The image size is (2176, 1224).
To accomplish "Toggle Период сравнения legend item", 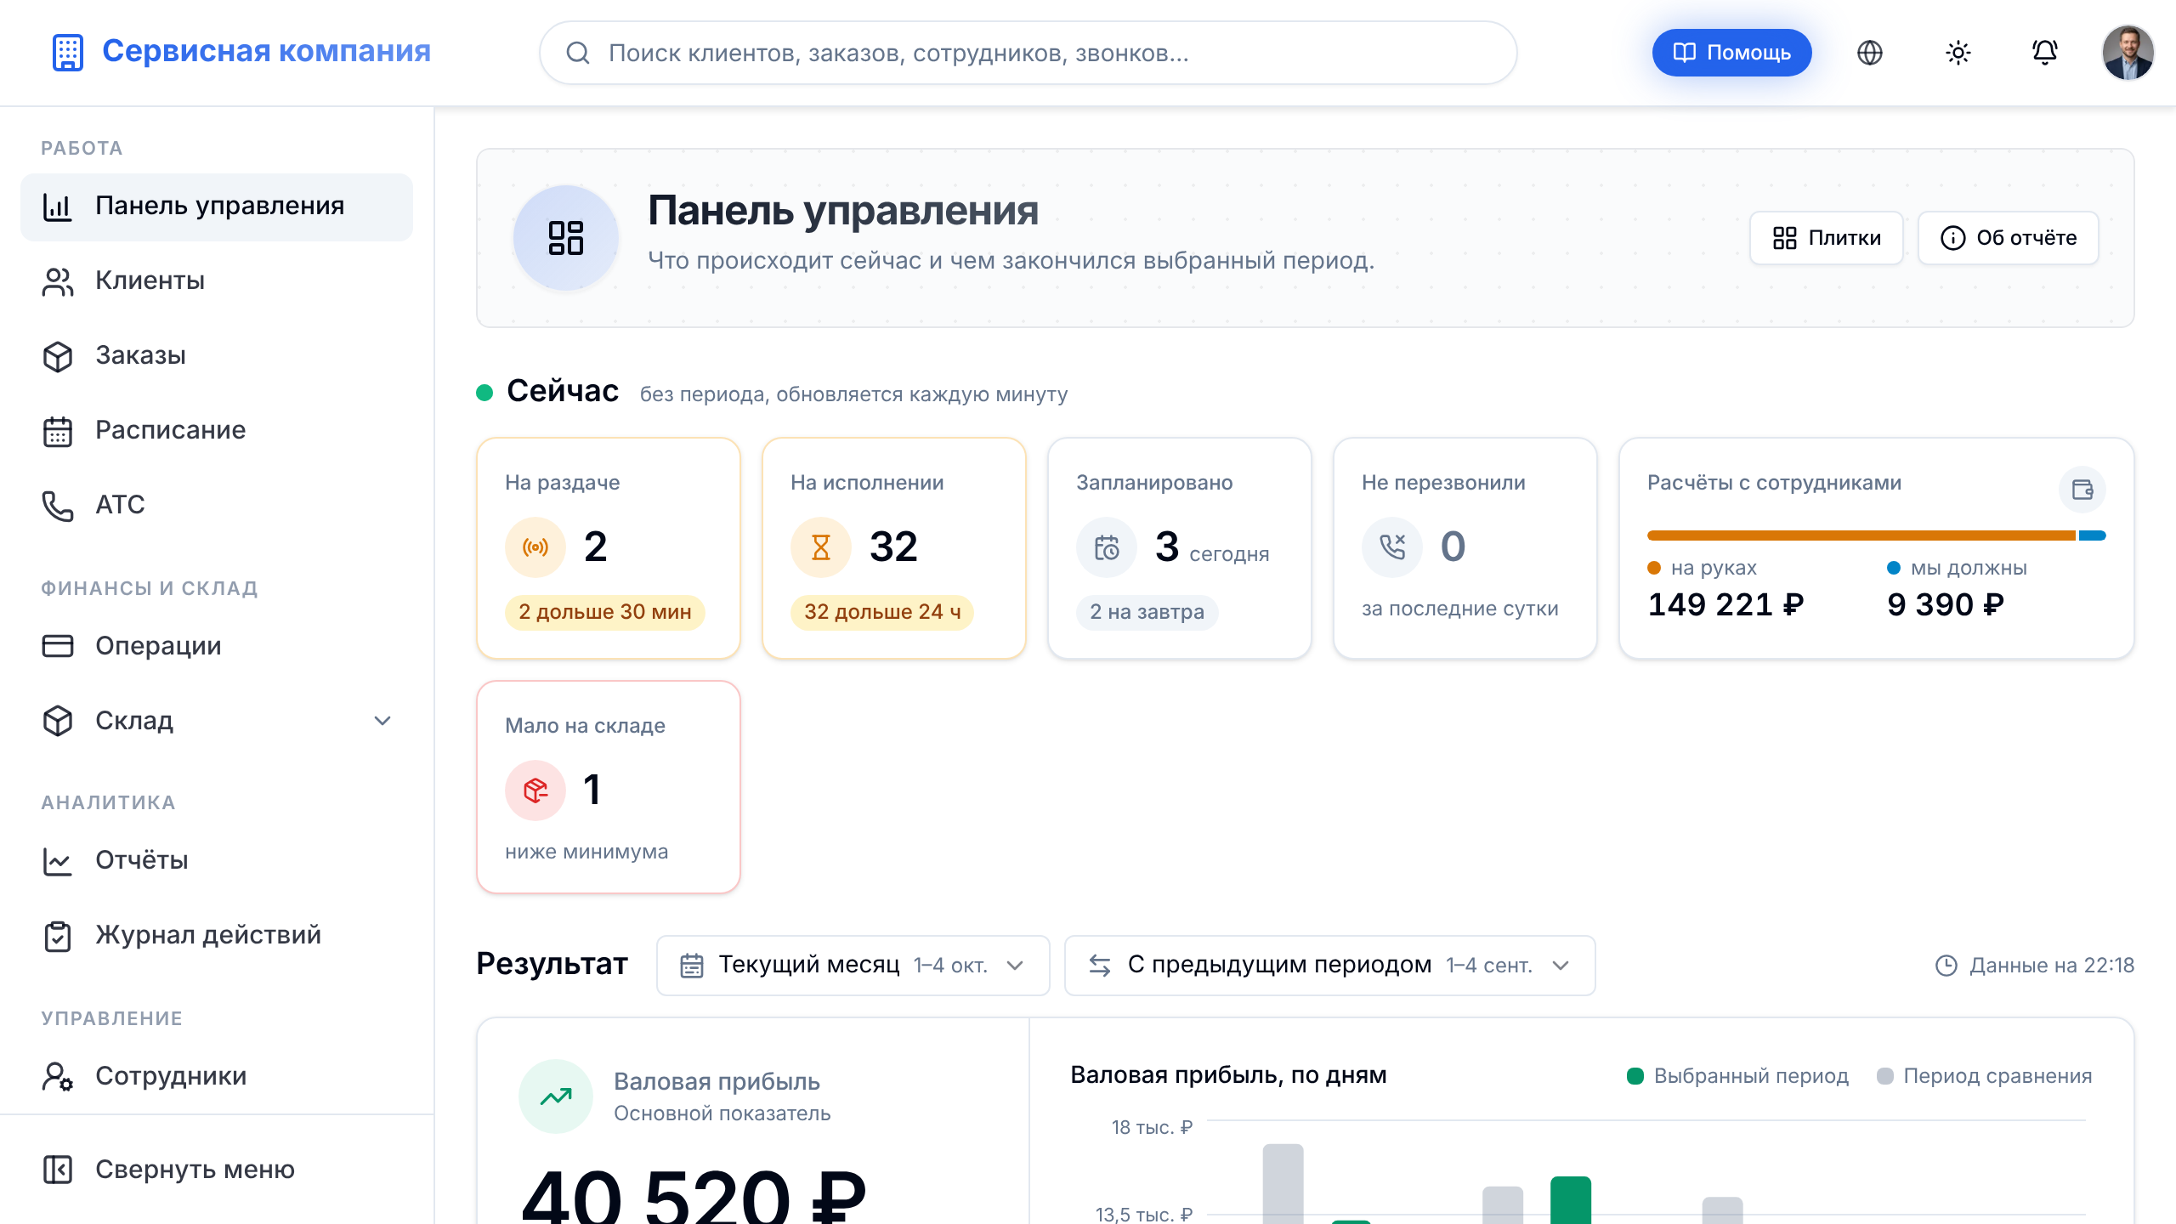I will tap(1984, 1076).
